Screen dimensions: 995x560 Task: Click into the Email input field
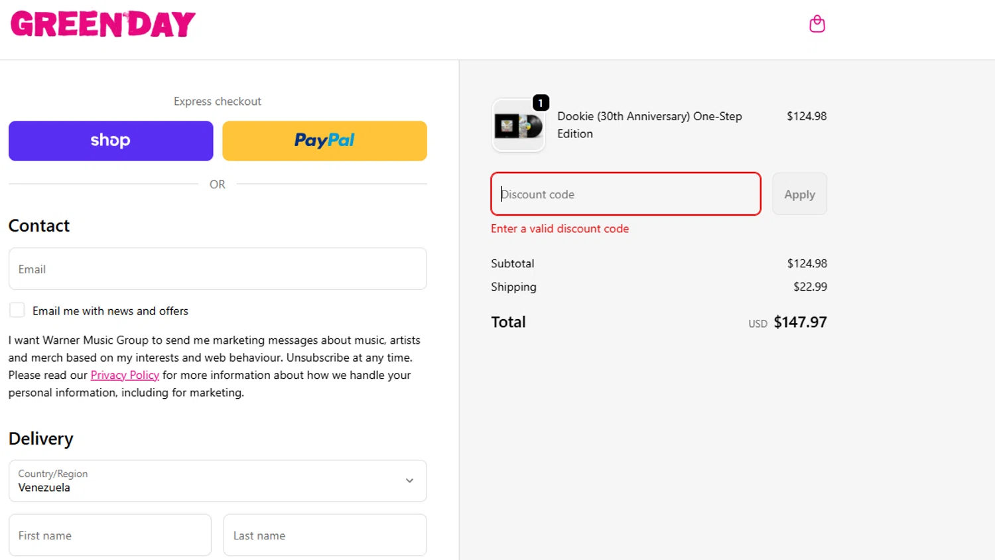click(x=218, y=269)
